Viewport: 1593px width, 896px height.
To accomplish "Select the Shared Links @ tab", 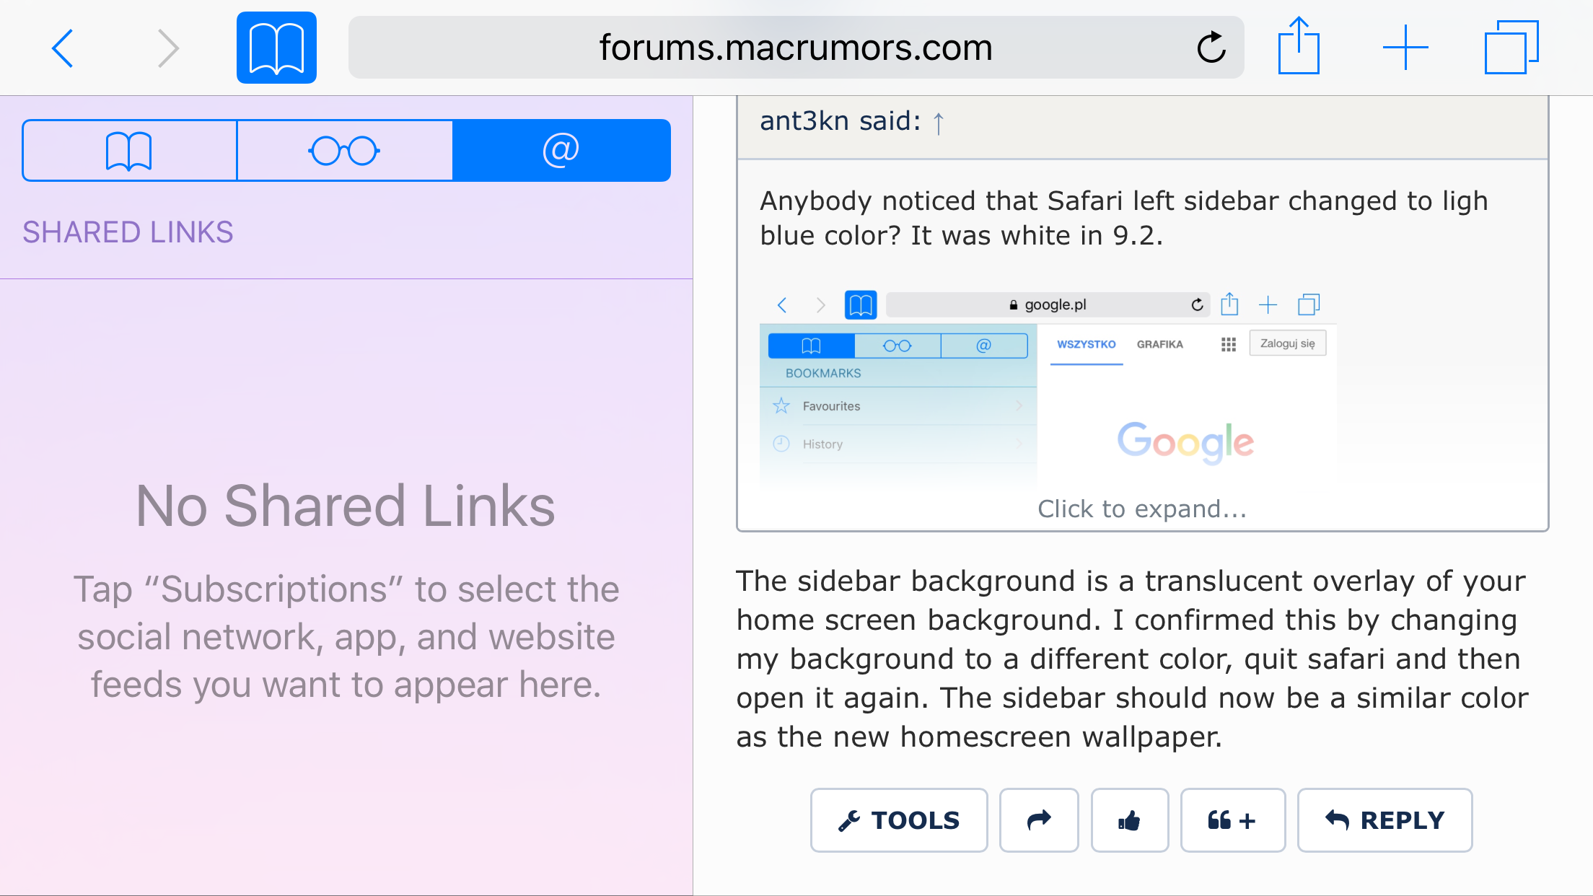I will point(561,151).
